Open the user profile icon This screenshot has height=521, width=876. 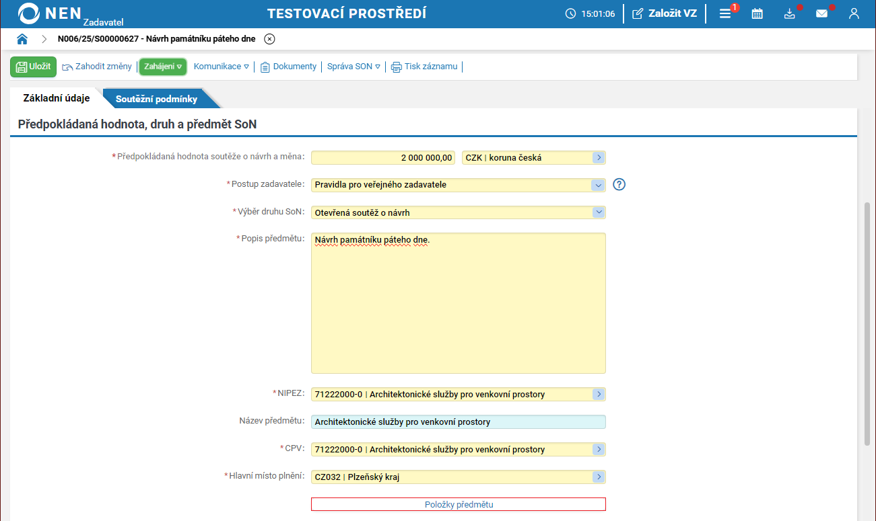tap(854, 13)
